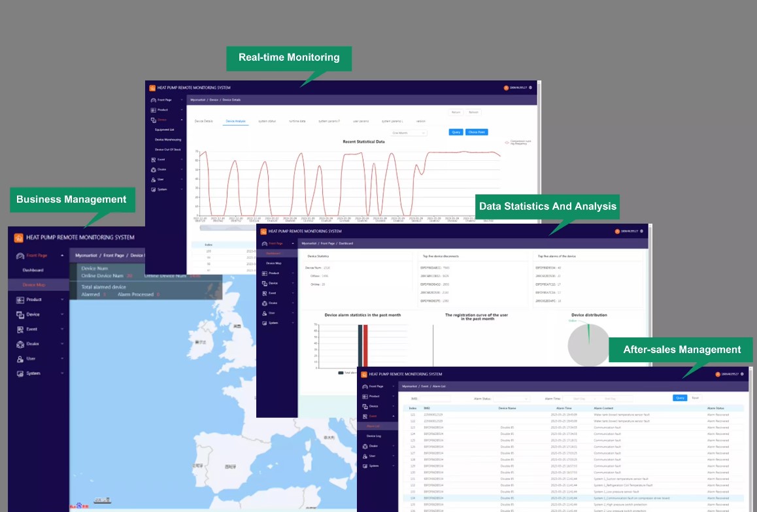Select Device Log in Event submenu
This screenshot has width=757, height=512.
tap(373, 435)
